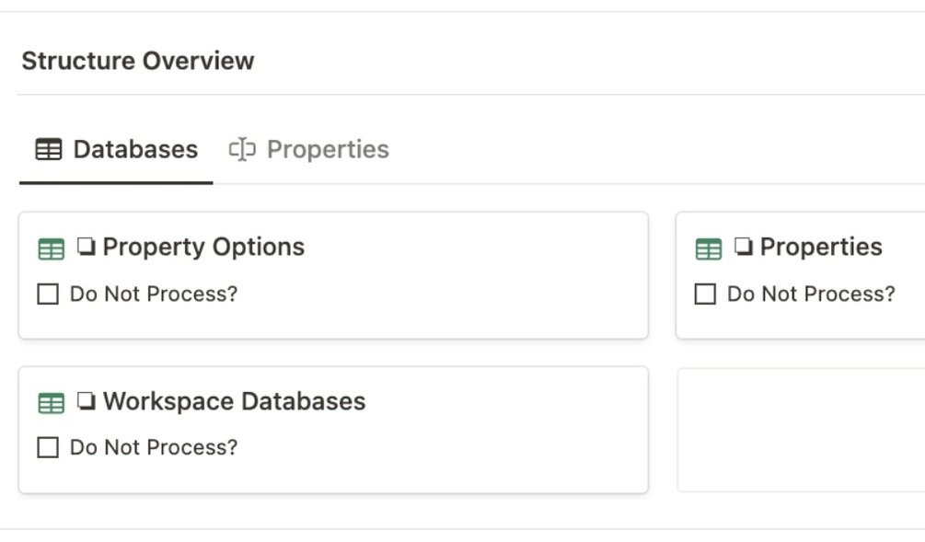Image resolution: width=925 pixels, height=542 pixels.
Task: Click "Do Not Process?" text under Property Options
Action: coord(154,294)
